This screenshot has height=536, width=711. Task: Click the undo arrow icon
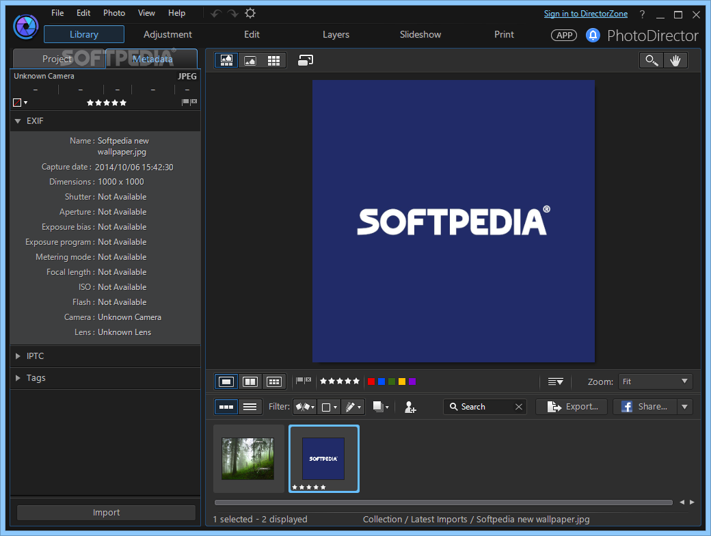(216, 14)
